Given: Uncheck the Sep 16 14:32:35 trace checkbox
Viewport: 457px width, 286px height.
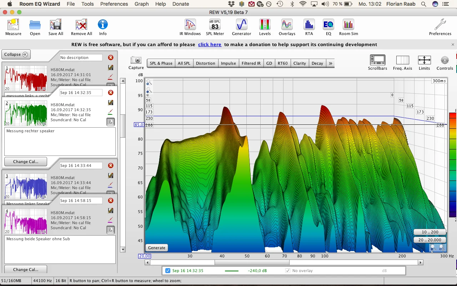Looking at the screenshot, I should (x=168, y=271).
